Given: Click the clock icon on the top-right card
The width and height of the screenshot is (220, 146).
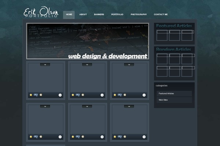Looking at the screenshot, I should (x=125, y=95).
